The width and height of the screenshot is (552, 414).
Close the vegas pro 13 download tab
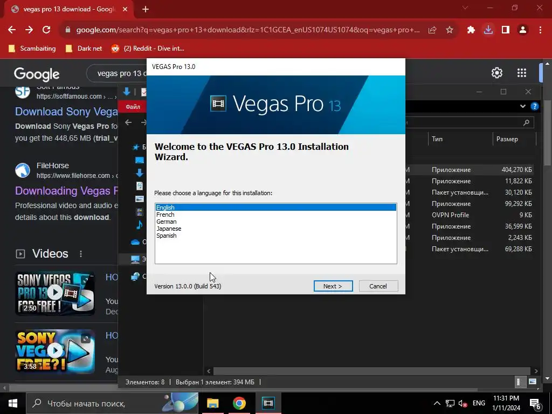click(125, 10)
